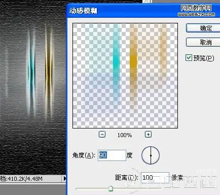Click the 100% preview zoom label

pyautogui.click(x=125, y=135)
